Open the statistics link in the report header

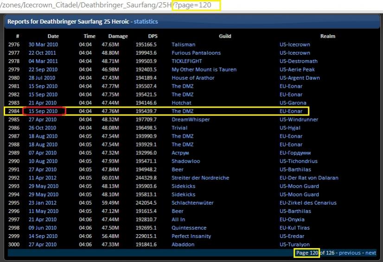[x=146, y=21]
